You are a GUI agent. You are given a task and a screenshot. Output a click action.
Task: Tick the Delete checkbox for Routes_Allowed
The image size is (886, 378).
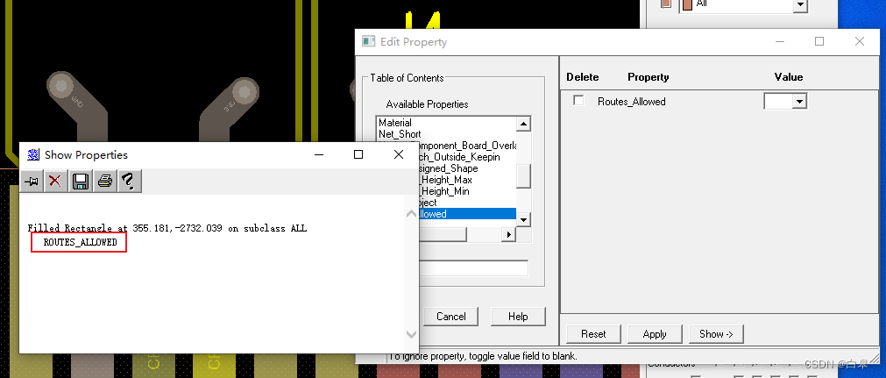point(578,101)
